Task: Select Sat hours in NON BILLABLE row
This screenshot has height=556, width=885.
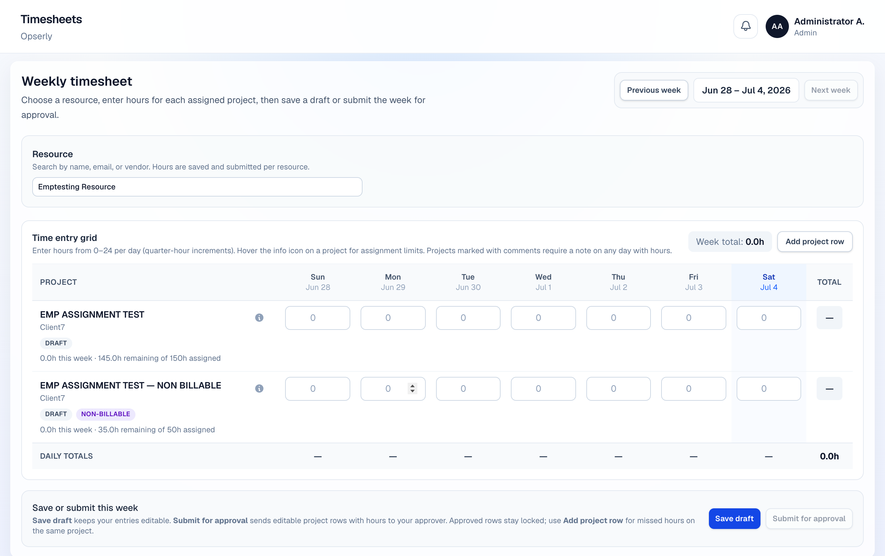Action: (769, 388)
